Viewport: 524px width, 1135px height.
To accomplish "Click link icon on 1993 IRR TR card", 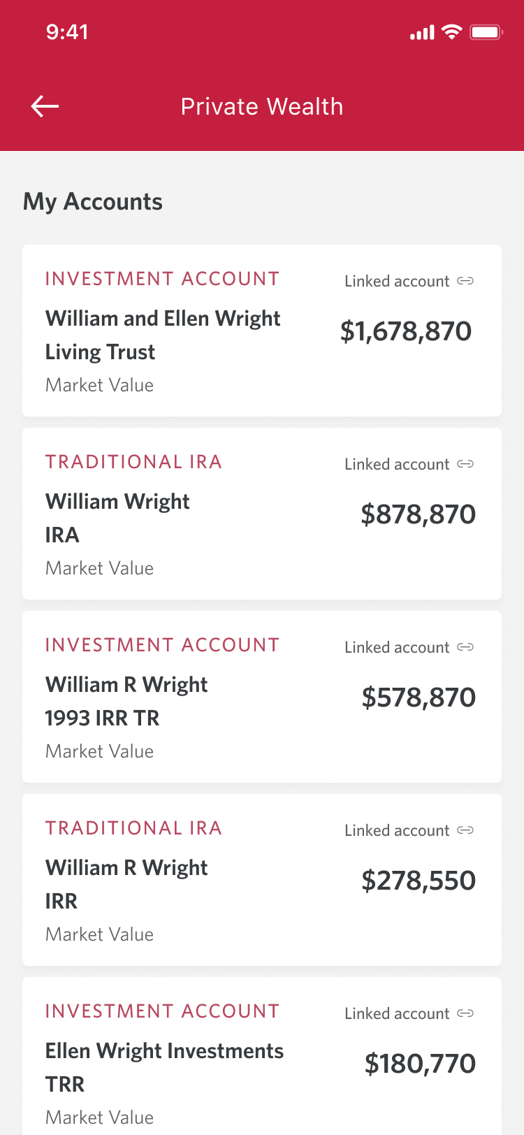I will pyautogui.click(x=465, y=647).
